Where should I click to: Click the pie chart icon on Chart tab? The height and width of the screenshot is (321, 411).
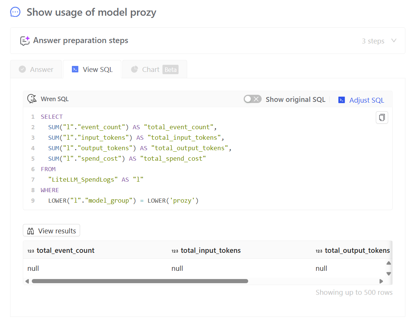coord(135,69)
